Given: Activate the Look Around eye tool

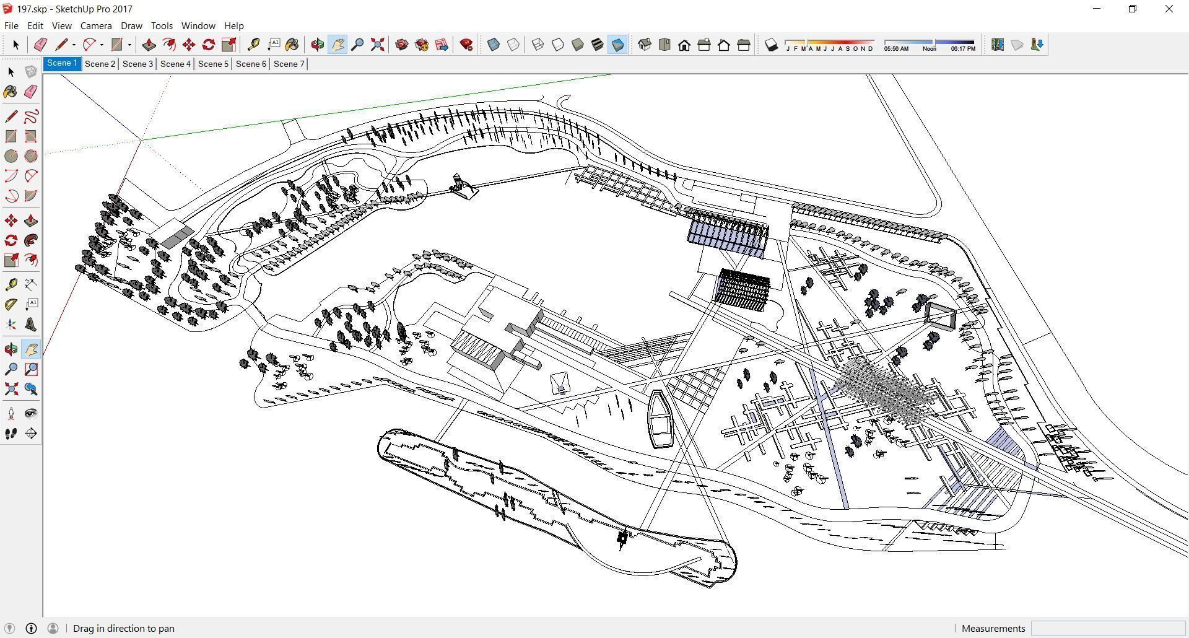Looking at the screenshot, I should coord(31,414).
